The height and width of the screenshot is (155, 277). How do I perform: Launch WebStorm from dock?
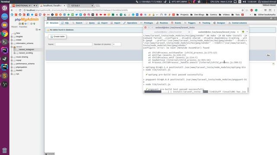[x=5, y=67]
